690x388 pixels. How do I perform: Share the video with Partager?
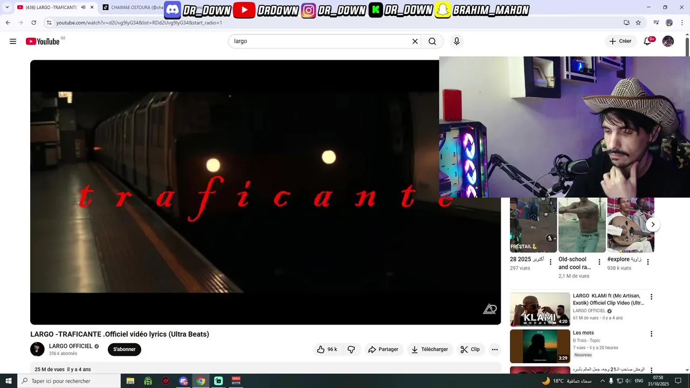coord(383,349)
